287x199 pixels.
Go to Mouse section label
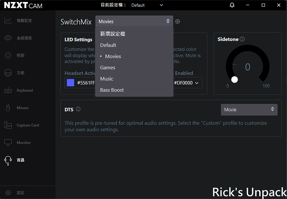pyautogui.click(x=22, y=108)
